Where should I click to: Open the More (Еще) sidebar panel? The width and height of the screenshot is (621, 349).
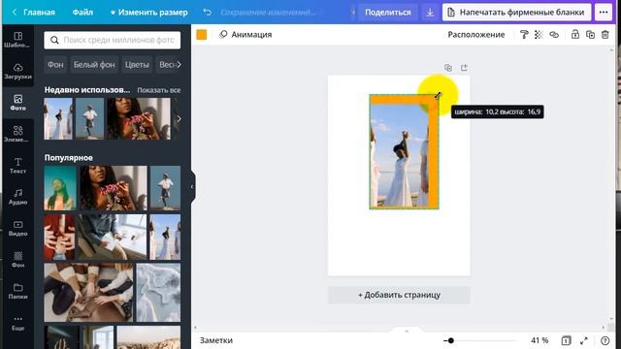tap(17, 323)
